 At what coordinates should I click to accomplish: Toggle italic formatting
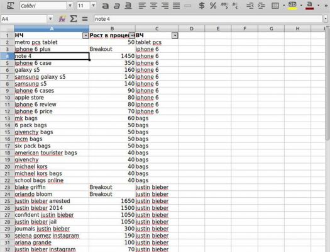click(116, 6)
